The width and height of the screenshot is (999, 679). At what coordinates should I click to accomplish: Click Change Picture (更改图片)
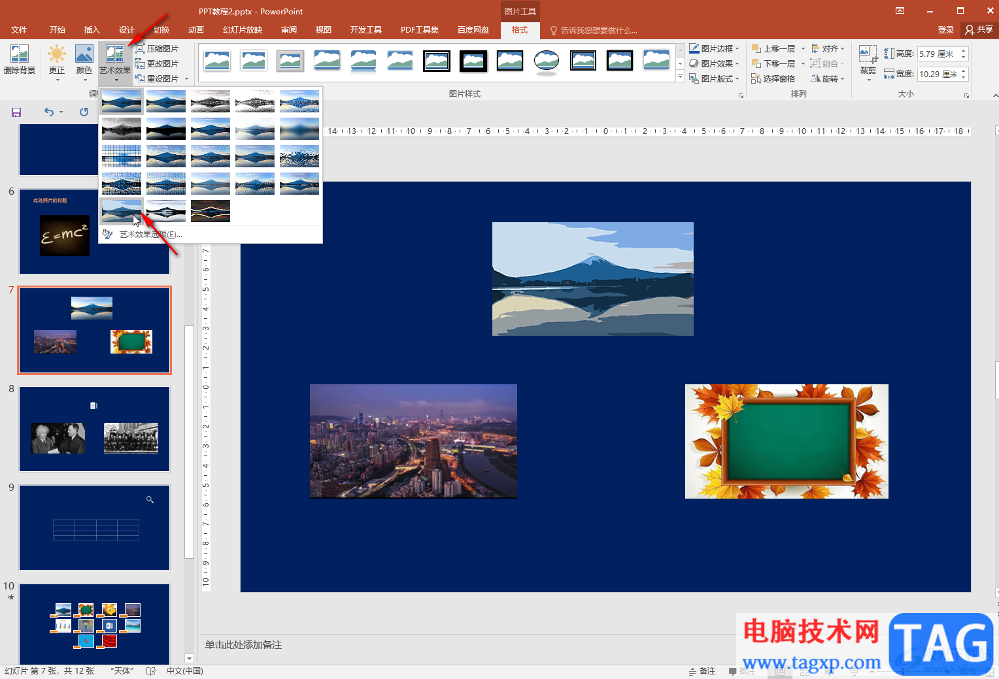[157, 64]
